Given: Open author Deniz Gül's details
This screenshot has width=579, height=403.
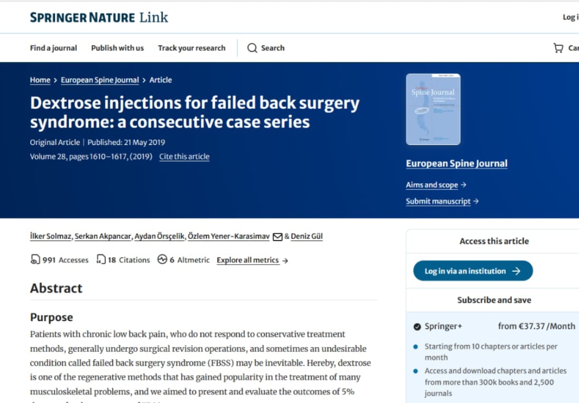Looking at the screenshot, I should tap(306, 236).
